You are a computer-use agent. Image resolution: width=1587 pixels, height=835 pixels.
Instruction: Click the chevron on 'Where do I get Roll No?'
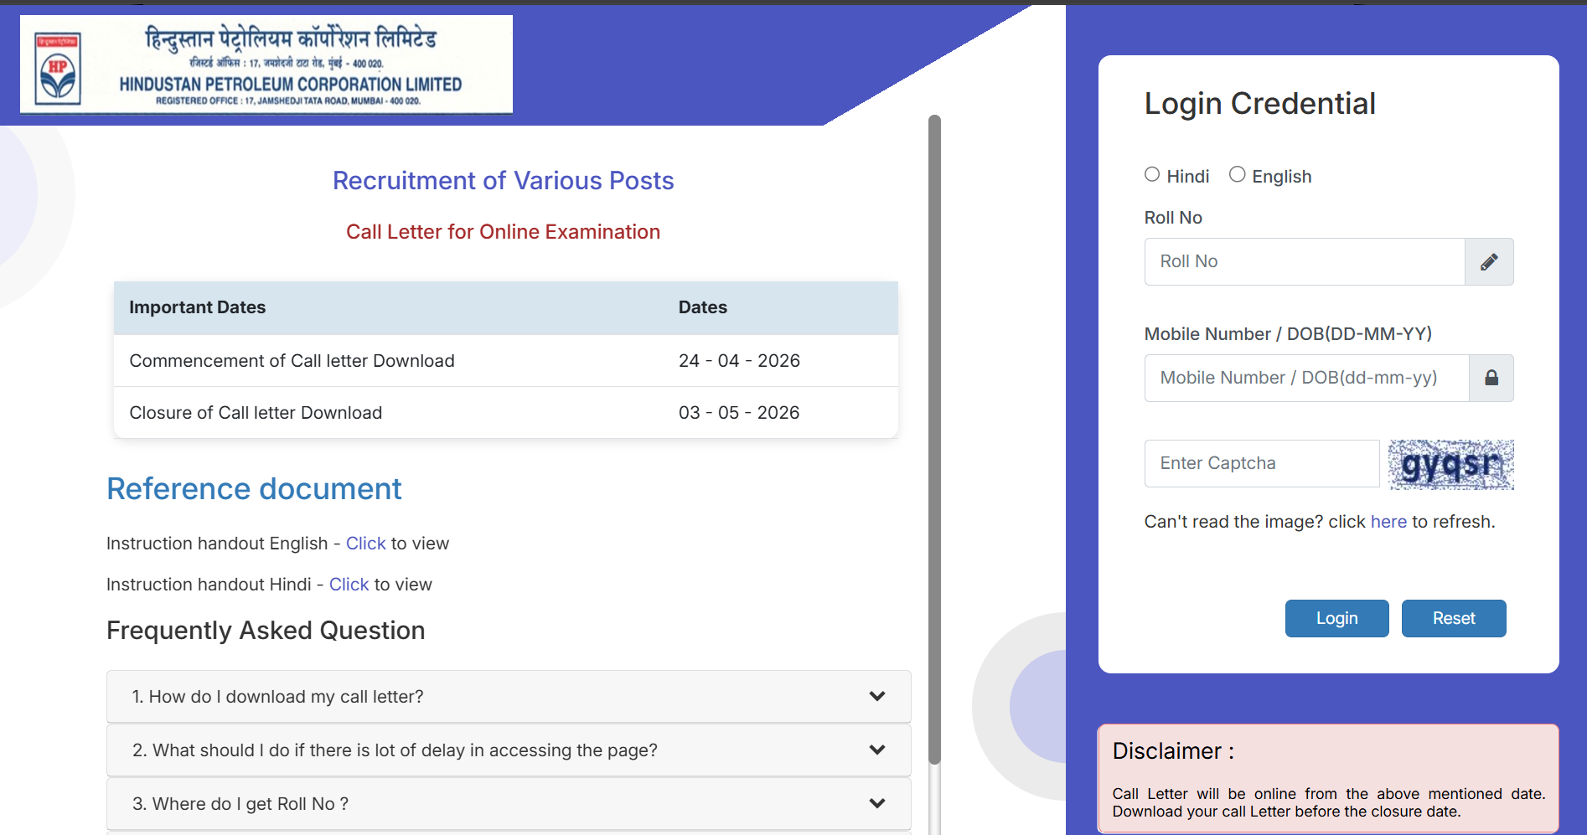(x=877, y=803)
